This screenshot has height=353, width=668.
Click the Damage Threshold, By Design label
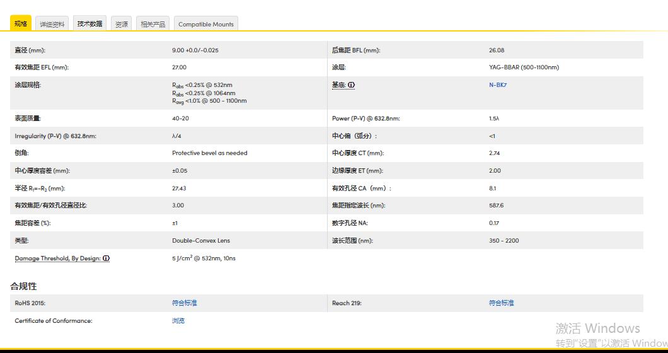(57, 258)
